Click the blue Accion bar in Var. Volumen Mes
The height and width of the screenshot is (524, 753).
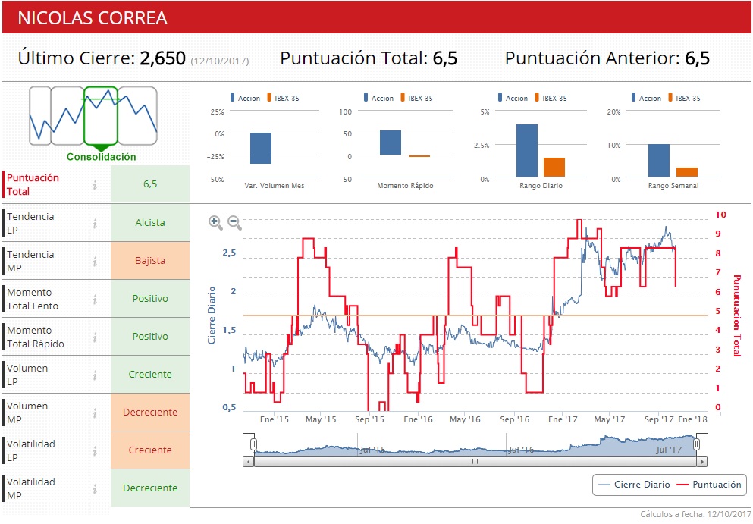tap(261, 149)
